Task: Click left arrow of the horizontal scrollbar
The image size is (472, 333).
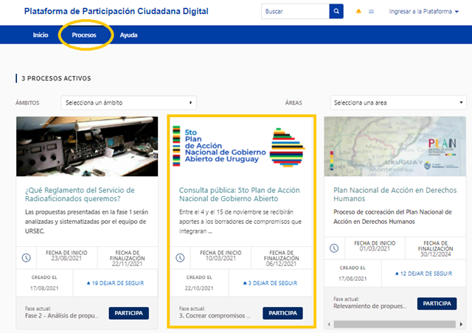Action: [x=329, y=324]
